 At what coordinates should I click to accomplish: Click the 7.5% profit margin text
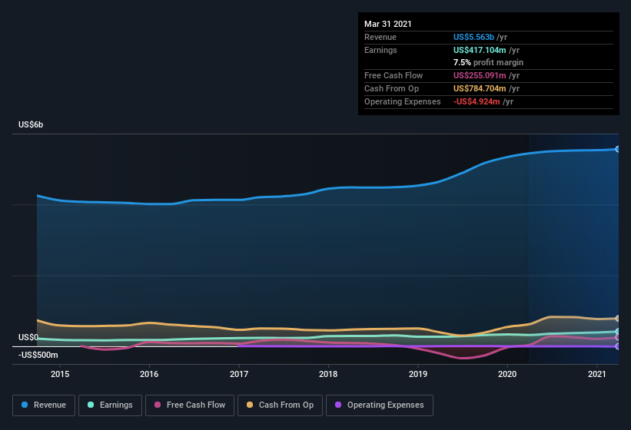[489, 62]
